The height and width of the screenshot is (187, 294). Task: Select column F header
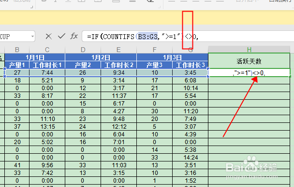[155, 50]
